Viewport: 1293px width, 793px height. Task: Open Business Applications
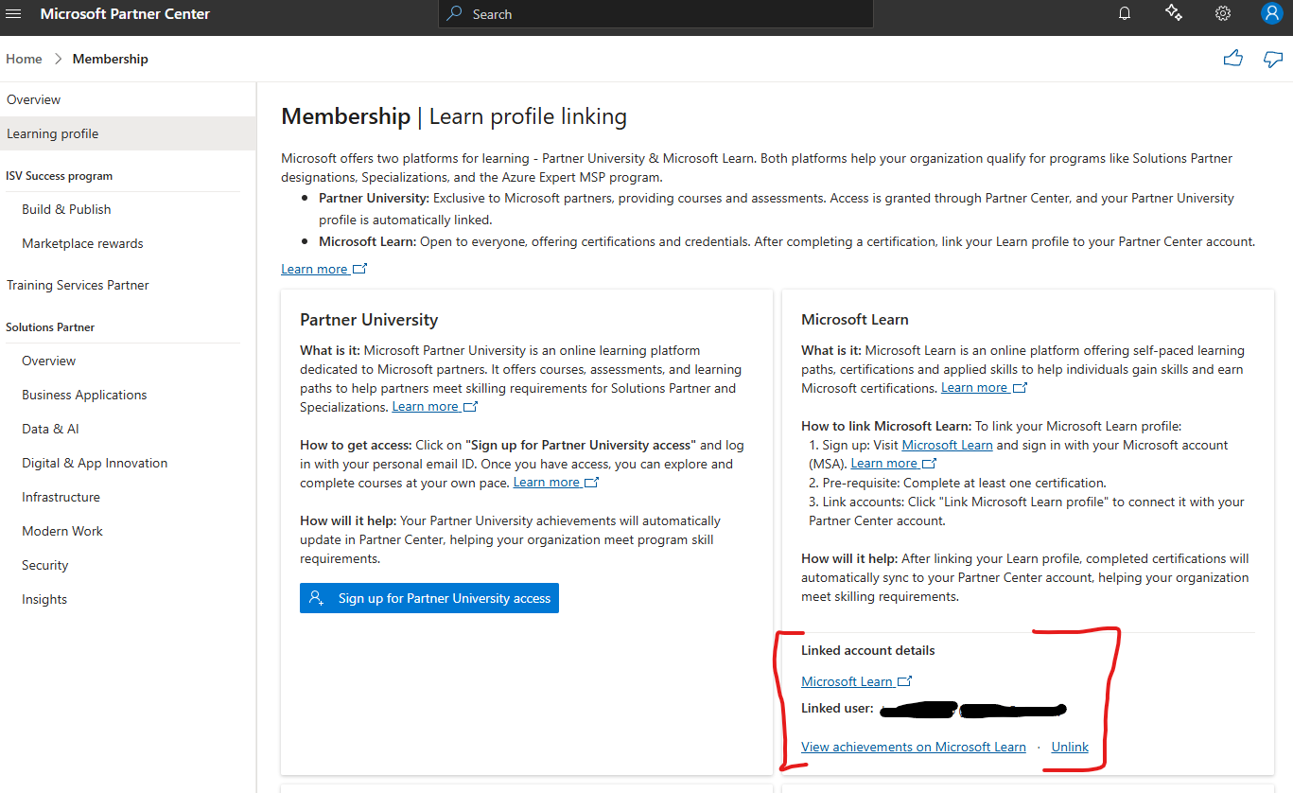click(84, 395)
